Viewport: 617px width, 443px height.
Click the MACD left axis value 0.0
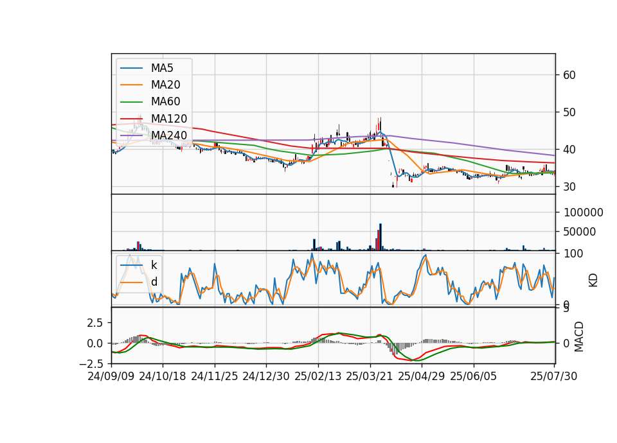click(x=95, y=343)
